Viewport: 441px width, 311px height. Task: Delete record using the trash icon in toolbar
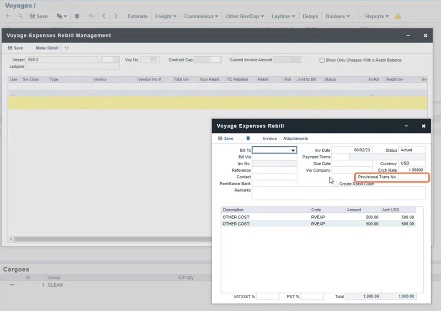click(x=77, y=16)
